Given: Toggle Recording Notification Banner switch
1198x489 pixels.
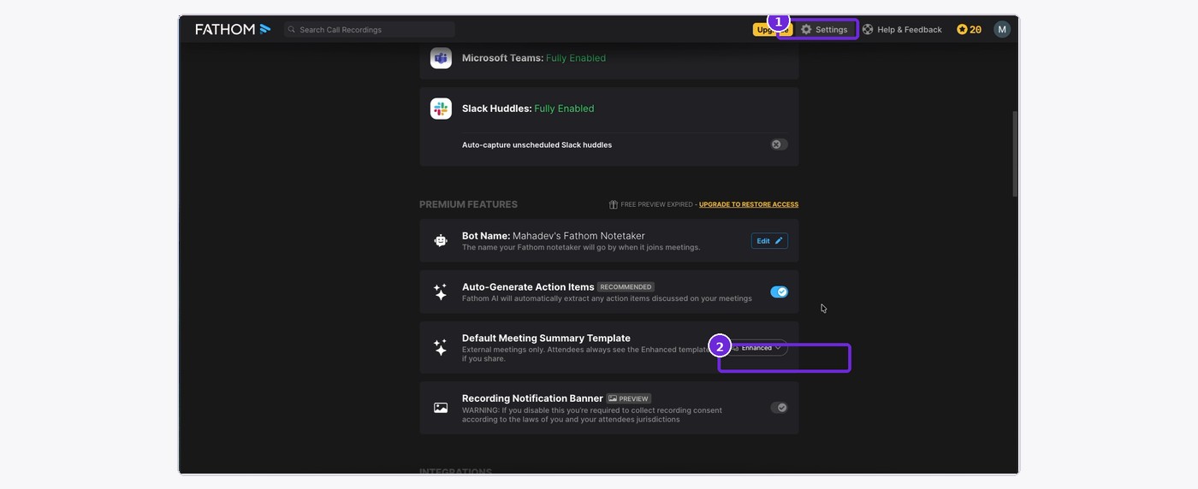Looking at the screenshot, I should pyautogui.click(x=779, y=408).
